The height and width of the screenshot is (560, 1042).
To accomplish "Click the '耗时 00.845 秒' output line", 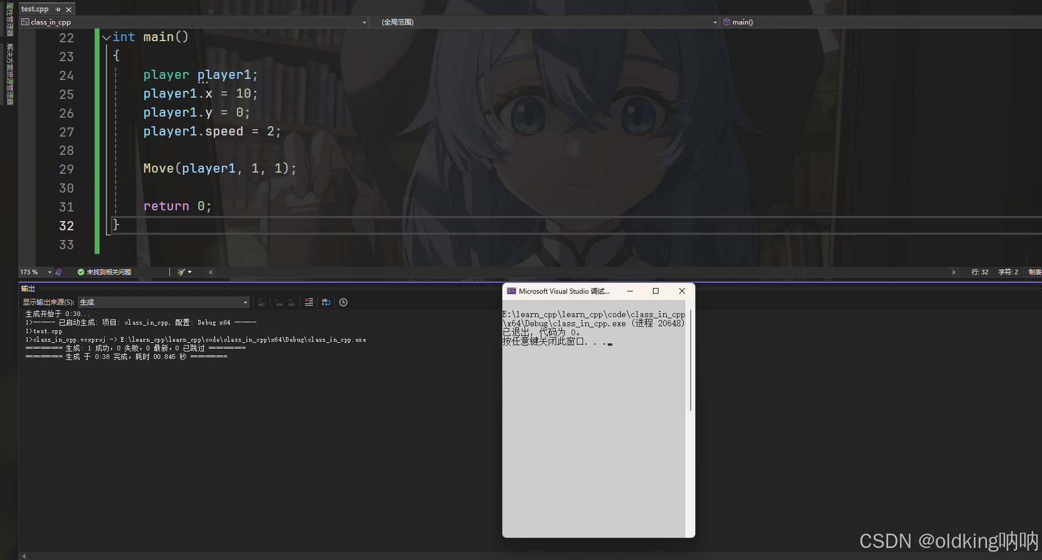I will point(161,357).
